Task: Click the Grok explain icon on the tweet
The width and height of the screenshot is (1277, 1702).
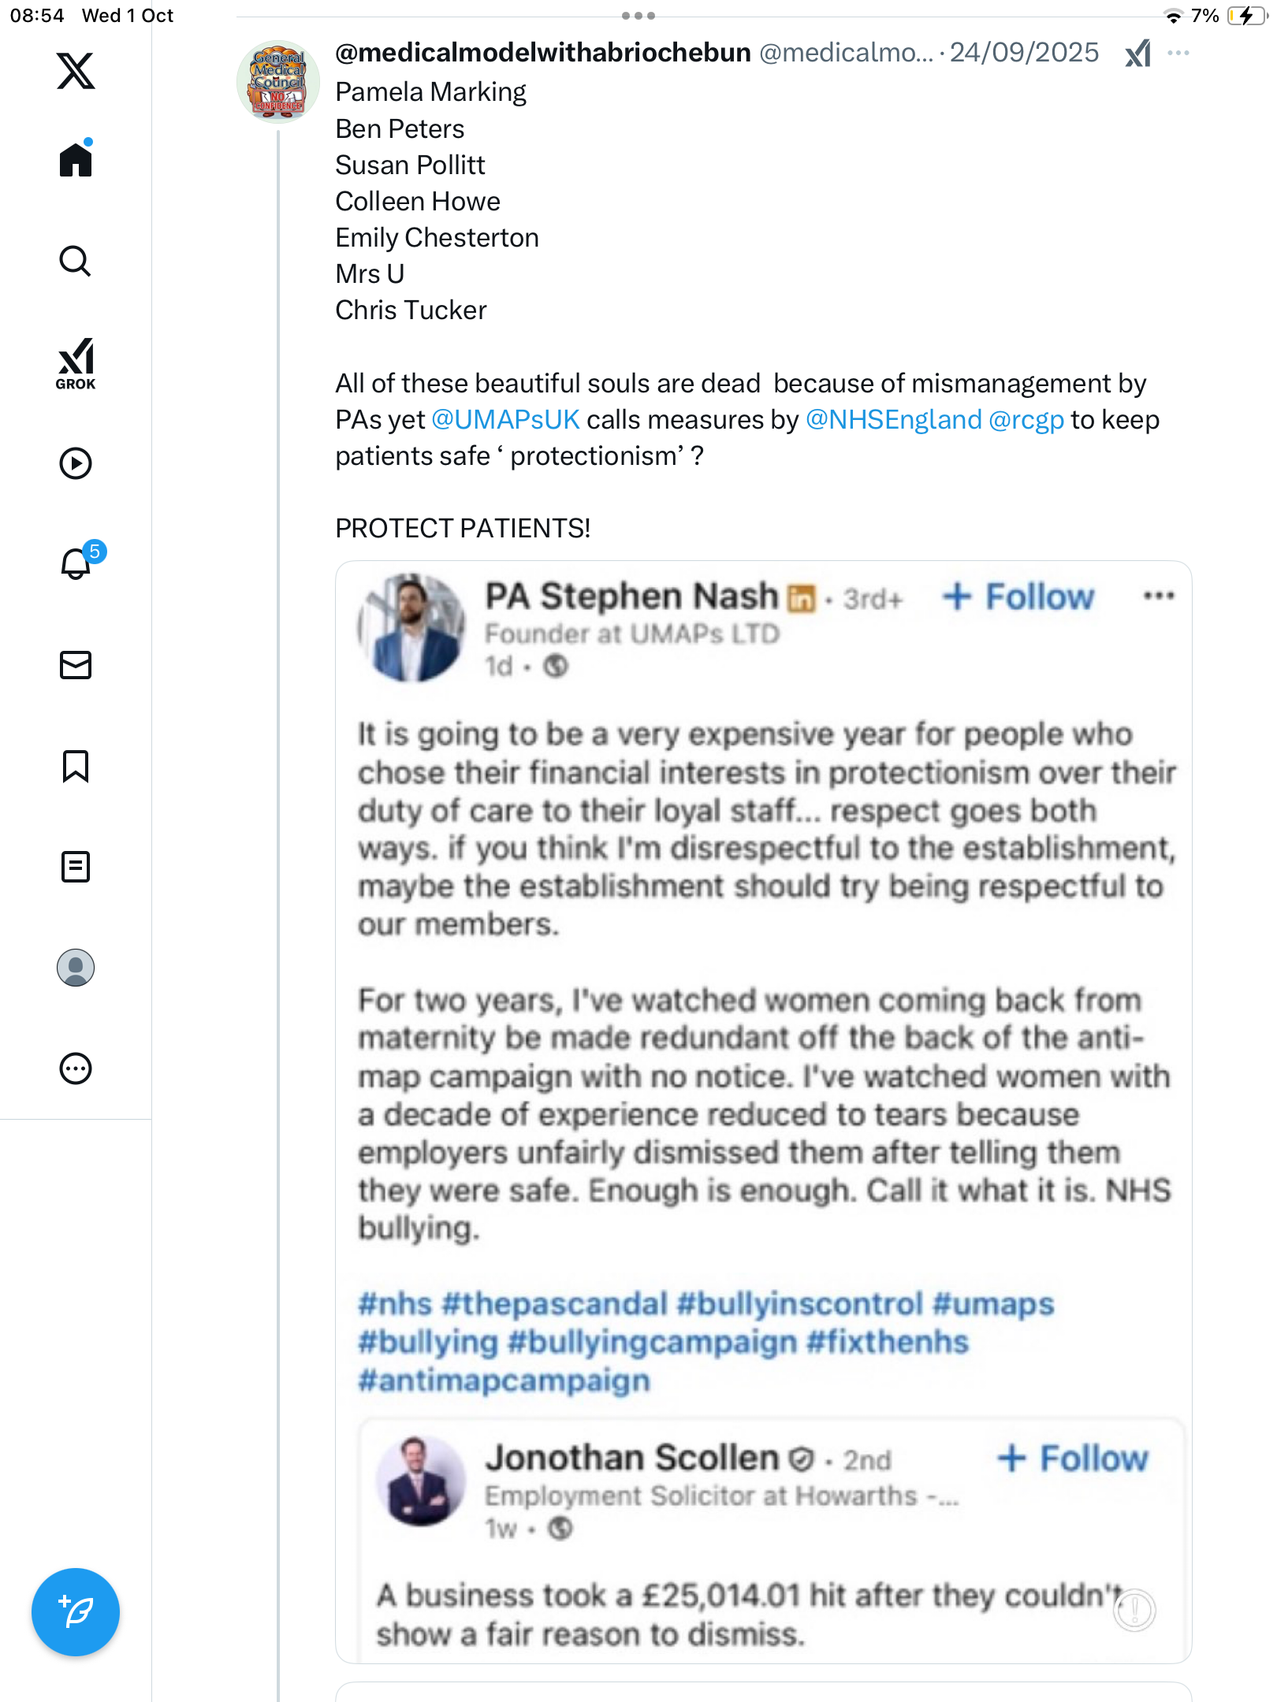Action: coord(1137,54)
